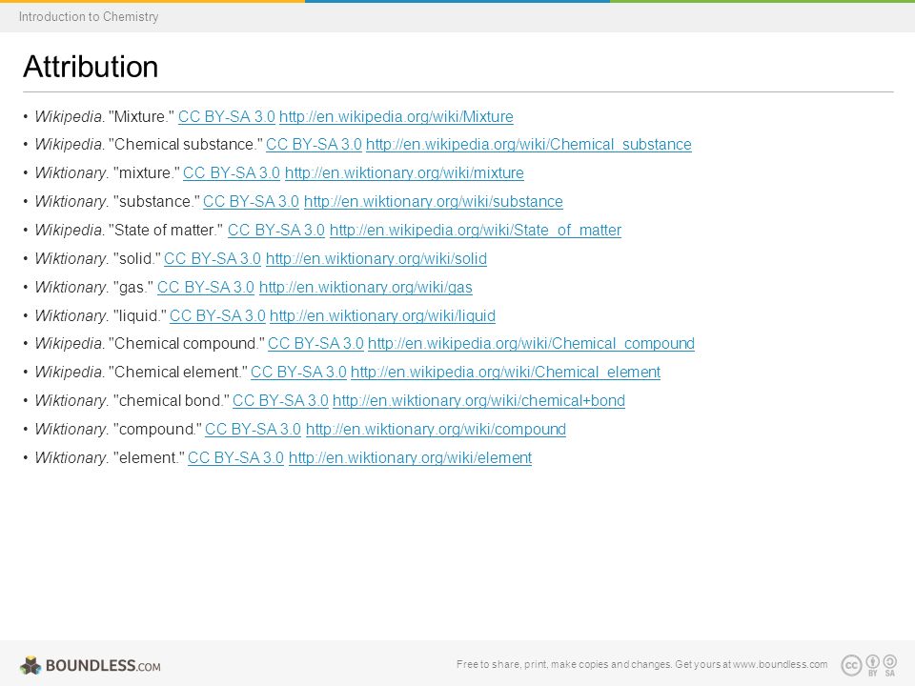Image resolution: width=915 pixels, height=686 pixels.
Task: Open the wiktionary.org/wiki/chemical+bond link
Action: point(479,400)
